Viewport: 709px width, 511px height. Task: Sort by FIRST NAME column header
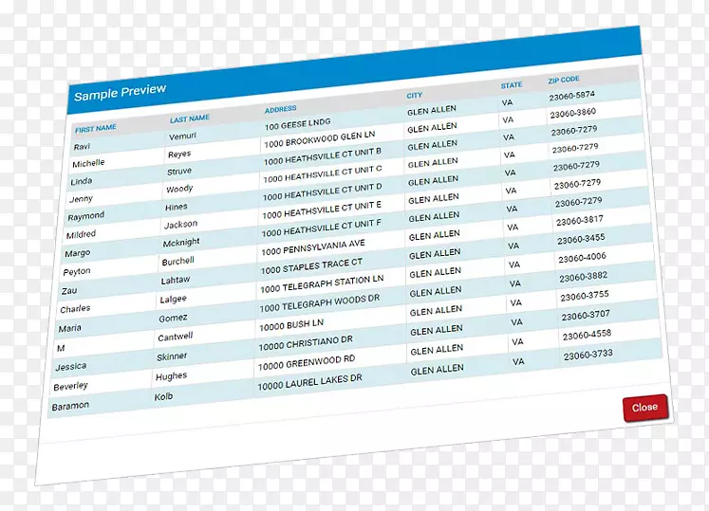tap(96, 128)
